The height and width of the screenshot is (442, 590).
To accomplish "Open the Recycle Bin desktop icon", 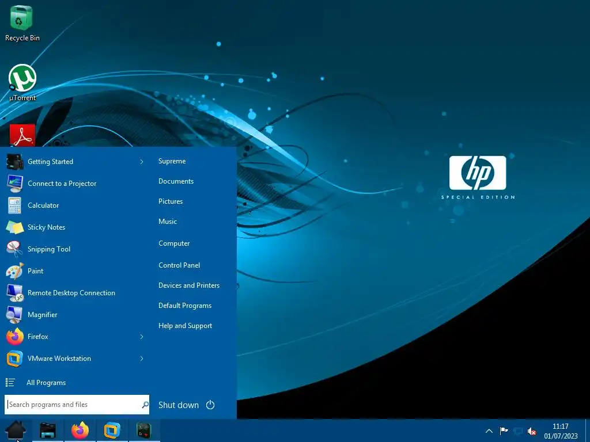I will (x=21, y=22).
